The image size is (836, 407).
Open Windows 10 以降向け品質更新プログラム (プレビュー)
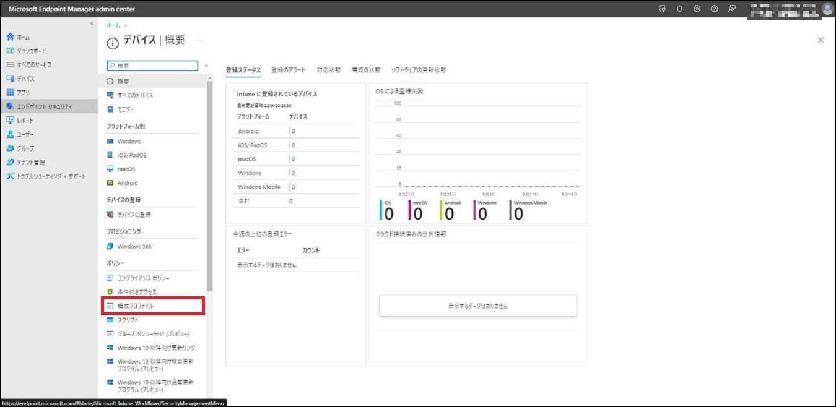(x=152, y=386)
